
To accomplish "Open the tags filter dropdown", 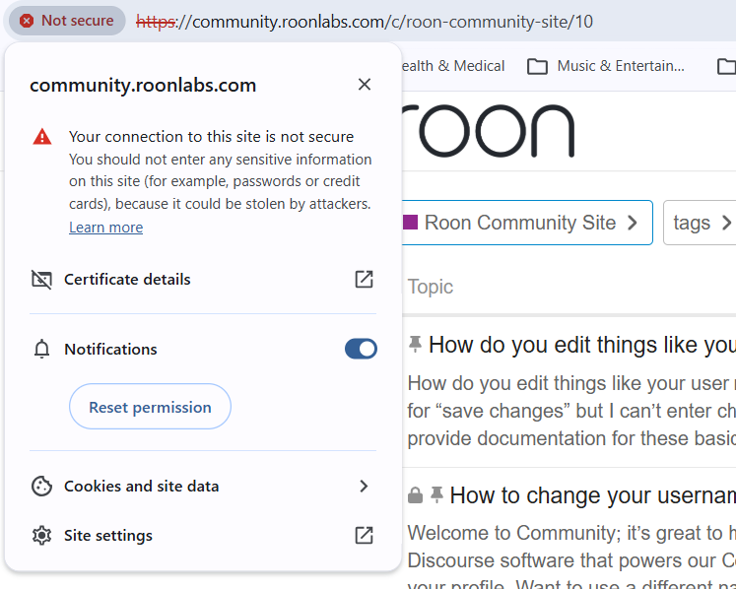I will pos(701,223).
